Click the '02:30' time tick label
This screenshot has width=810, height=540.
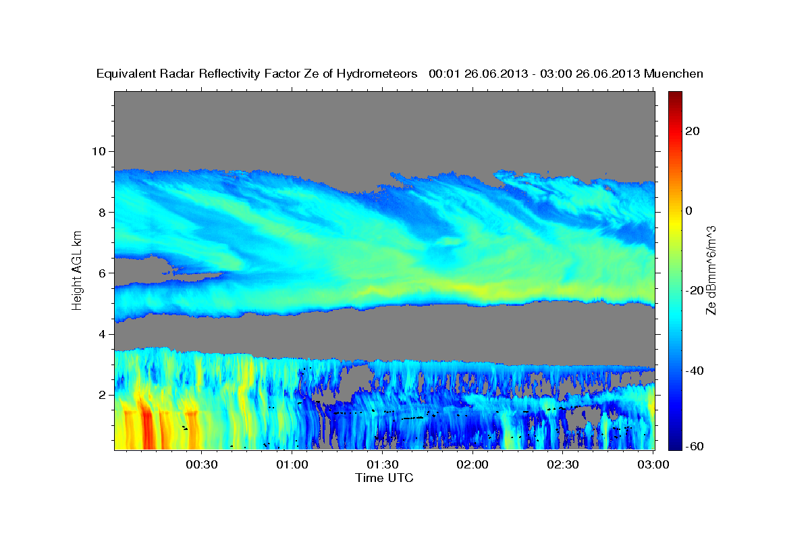tap(564, 464)
